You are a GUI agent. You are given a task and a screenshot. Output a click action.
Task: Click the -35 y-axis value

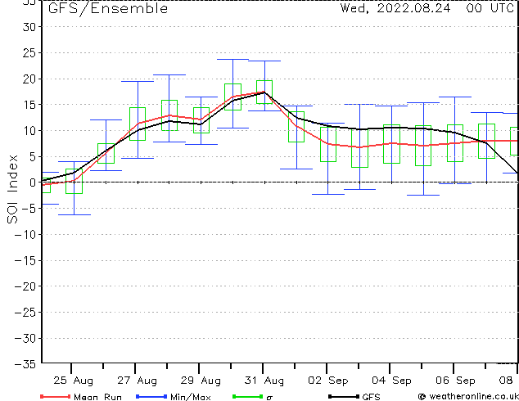(x=25, y=364)
